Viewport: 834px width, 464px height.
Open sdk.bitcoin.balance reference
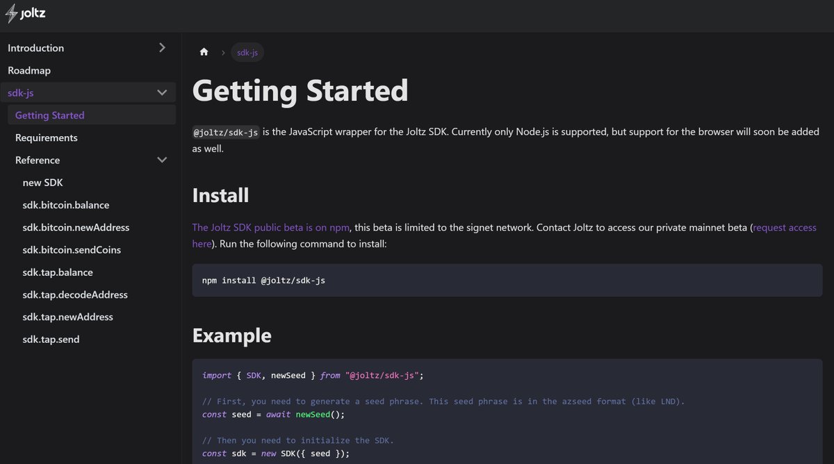(66, 205)
